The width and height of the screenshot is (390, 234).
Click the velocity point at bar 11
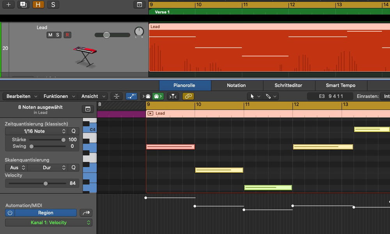pyautogui.click(x=244, y=210)
